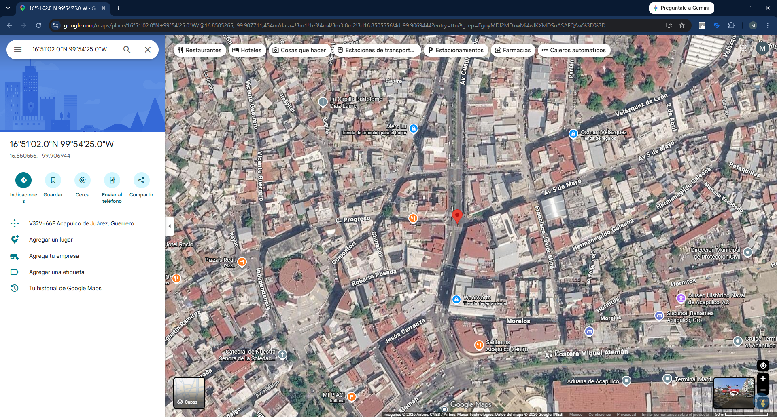Click Agregar una etiqueta

(x=83, y=272)
